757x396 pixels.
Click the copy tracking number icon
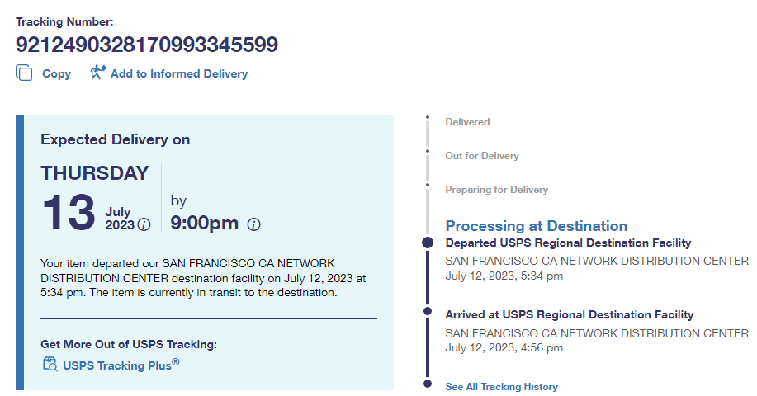(24, 73)
